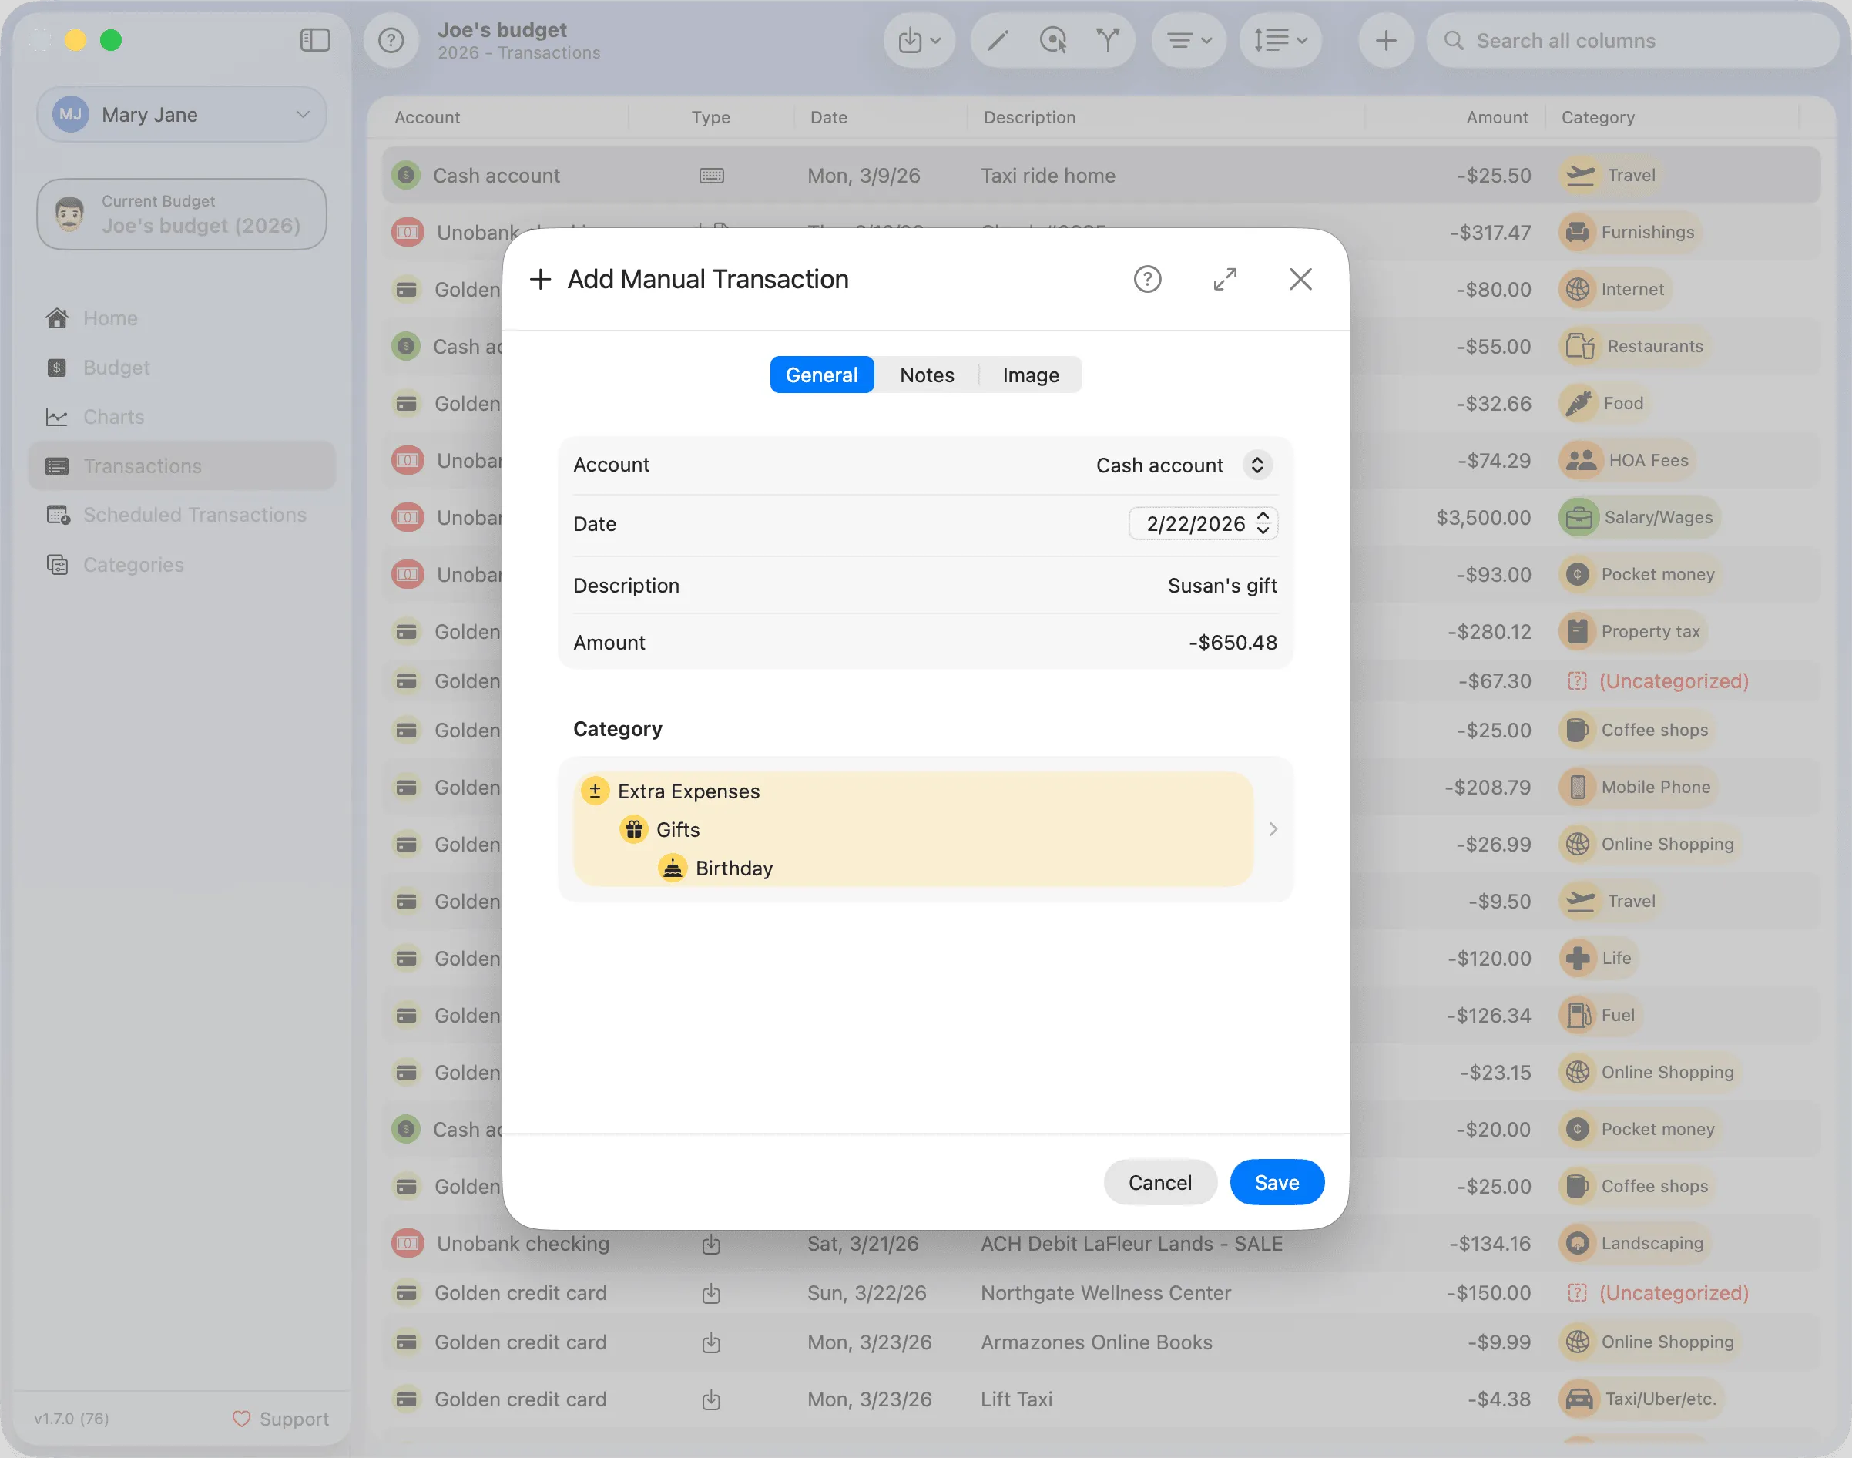Sort by the Account column header

pos(427,117)
